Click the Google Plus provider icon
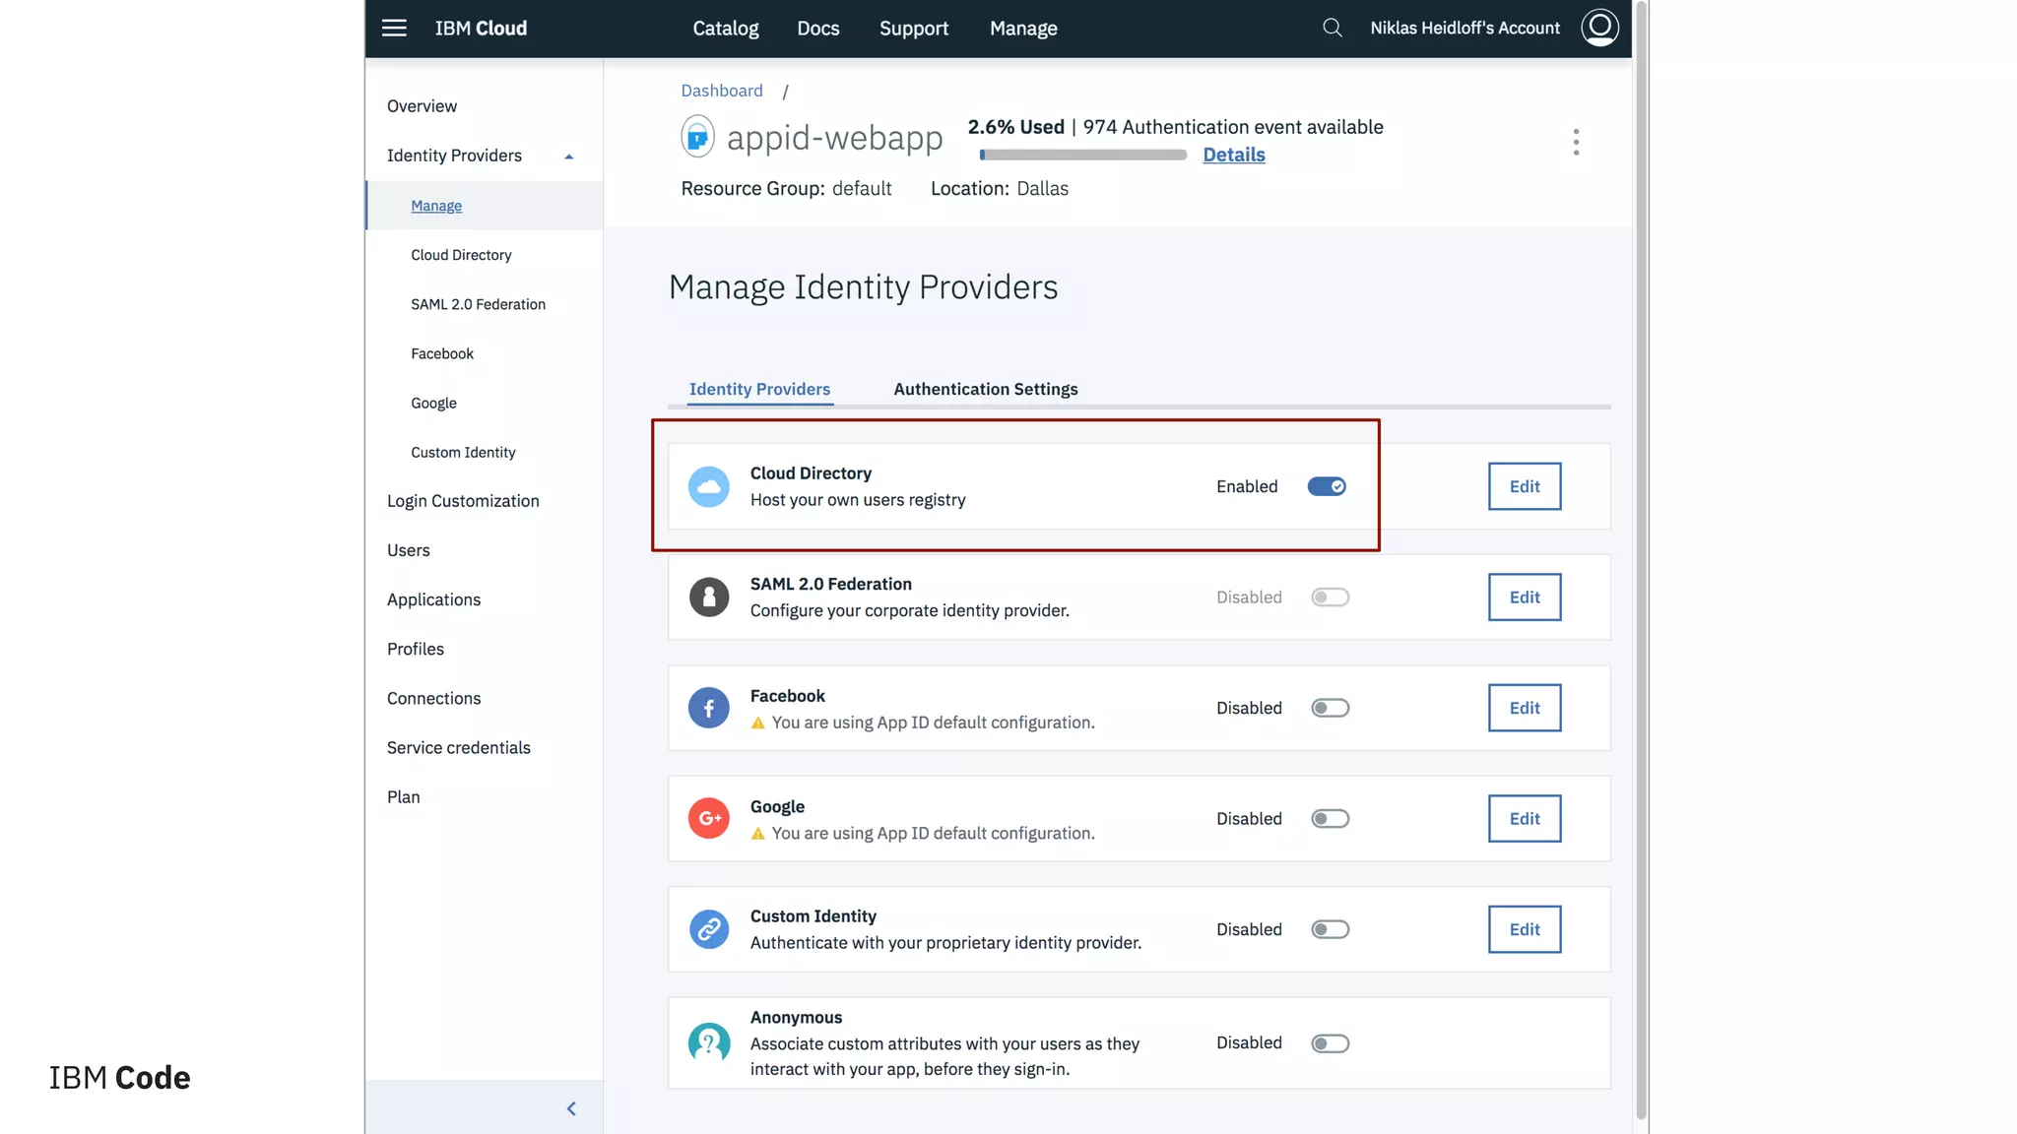The width and height of the screenshot is (2017, 1134). click(708, 818)
